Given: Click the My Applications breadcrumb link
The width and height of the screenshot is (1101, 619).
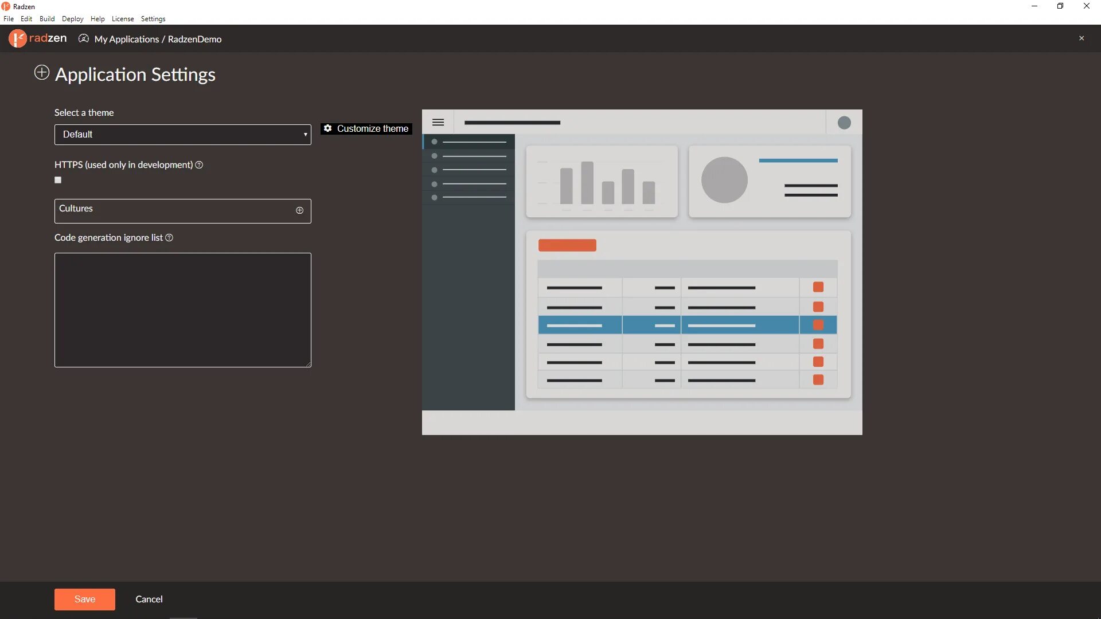Looking at the screenshot, I should coord(126,39).
